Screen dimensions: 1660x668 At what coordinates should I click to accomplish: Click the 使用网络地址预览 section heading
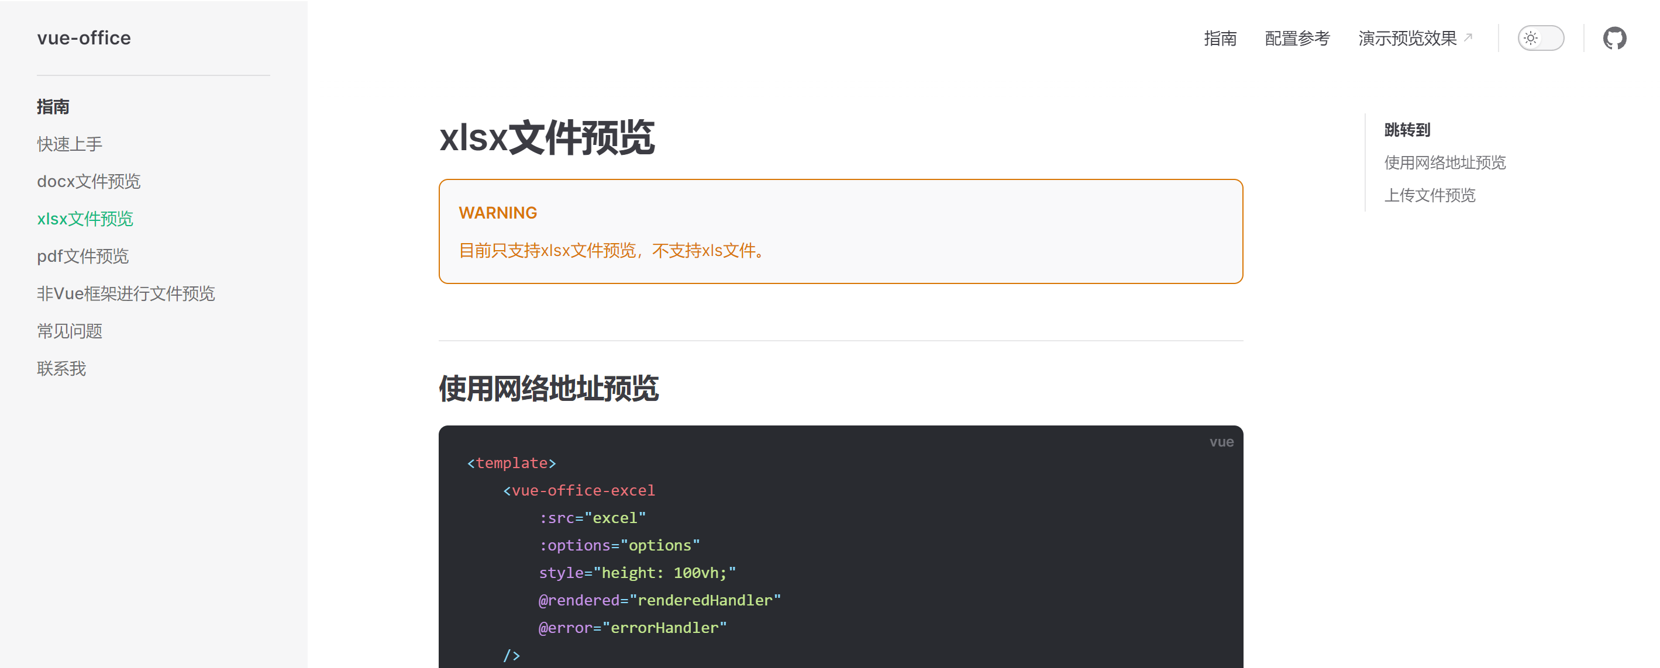click(x=549, y=389)
